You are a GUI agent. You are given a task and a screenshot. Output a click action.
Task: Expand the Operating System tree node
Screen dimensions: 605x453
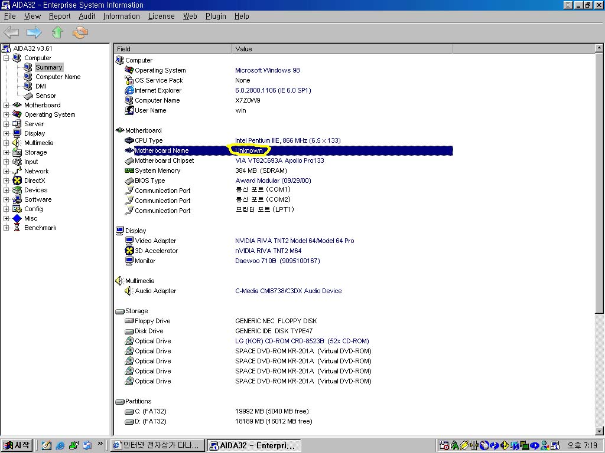[x=6, y=115]
